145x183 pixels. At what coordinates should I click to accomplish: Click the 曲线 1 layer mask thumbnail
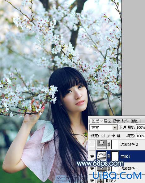point(115,156)
